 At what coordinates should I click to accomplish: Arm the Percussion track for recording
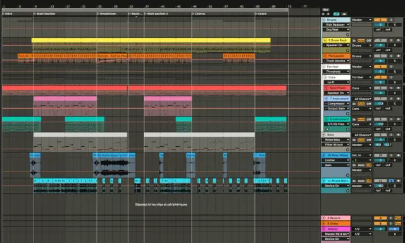tap(398, 56)
